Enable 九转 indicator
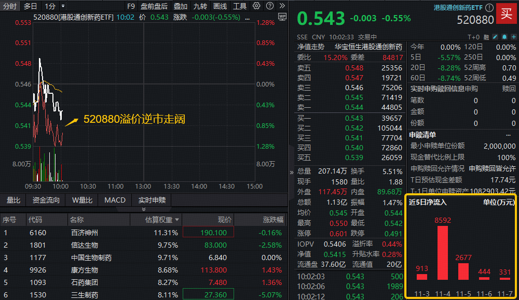The height and width of the screenshot is (300, 519). (200, 6)
